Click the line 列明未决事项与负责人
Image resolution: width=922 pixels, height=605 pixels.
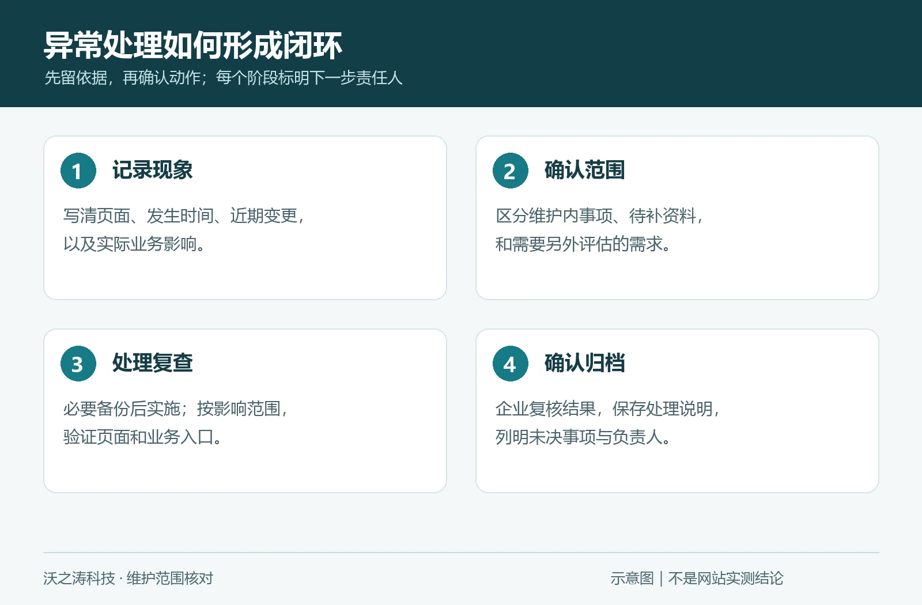point(583,437)
